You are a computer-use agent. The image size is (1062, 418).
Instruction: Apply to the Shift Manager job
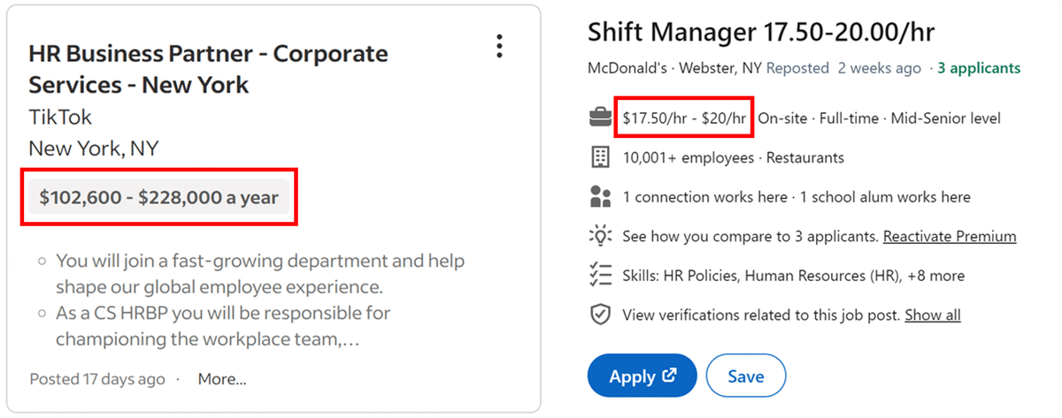point(643,376)
